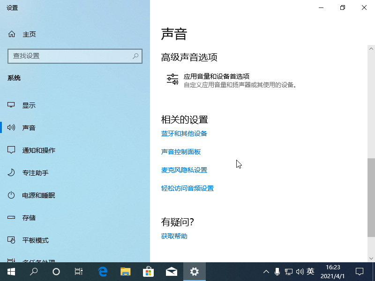Image resolution: width=375 pixels, height=281 pixels.
Task: Open Sound Control Panel (声音控制面板) link
Action: (x=180, y=152)
